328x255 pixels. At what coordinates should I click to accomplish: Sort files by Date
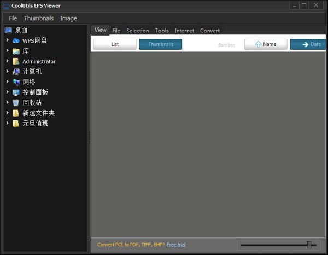coord(309,44)
